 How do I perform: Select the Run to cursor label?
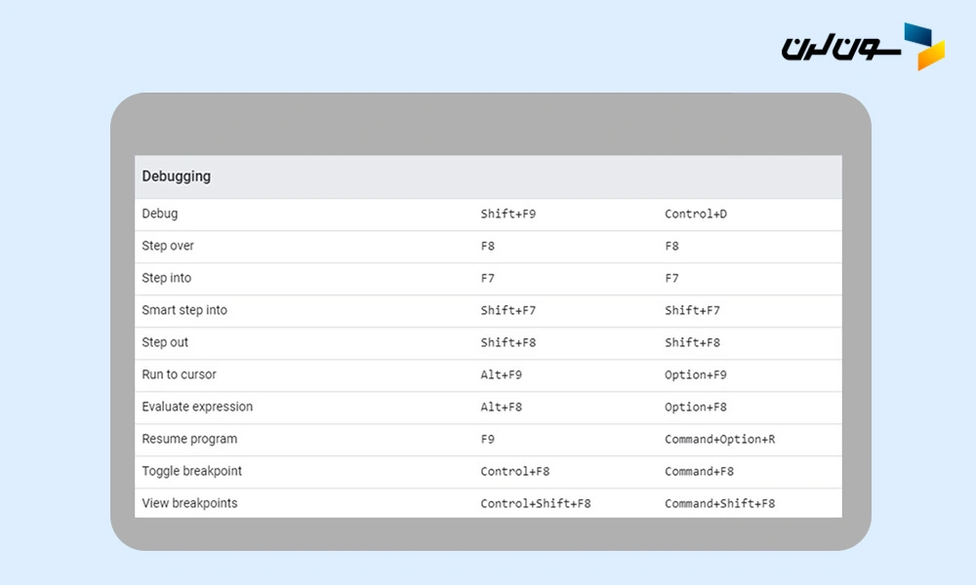179,374
